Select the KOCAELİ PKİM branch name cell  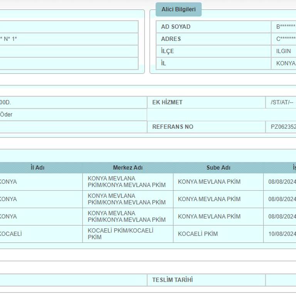click(x=218, y=234)
